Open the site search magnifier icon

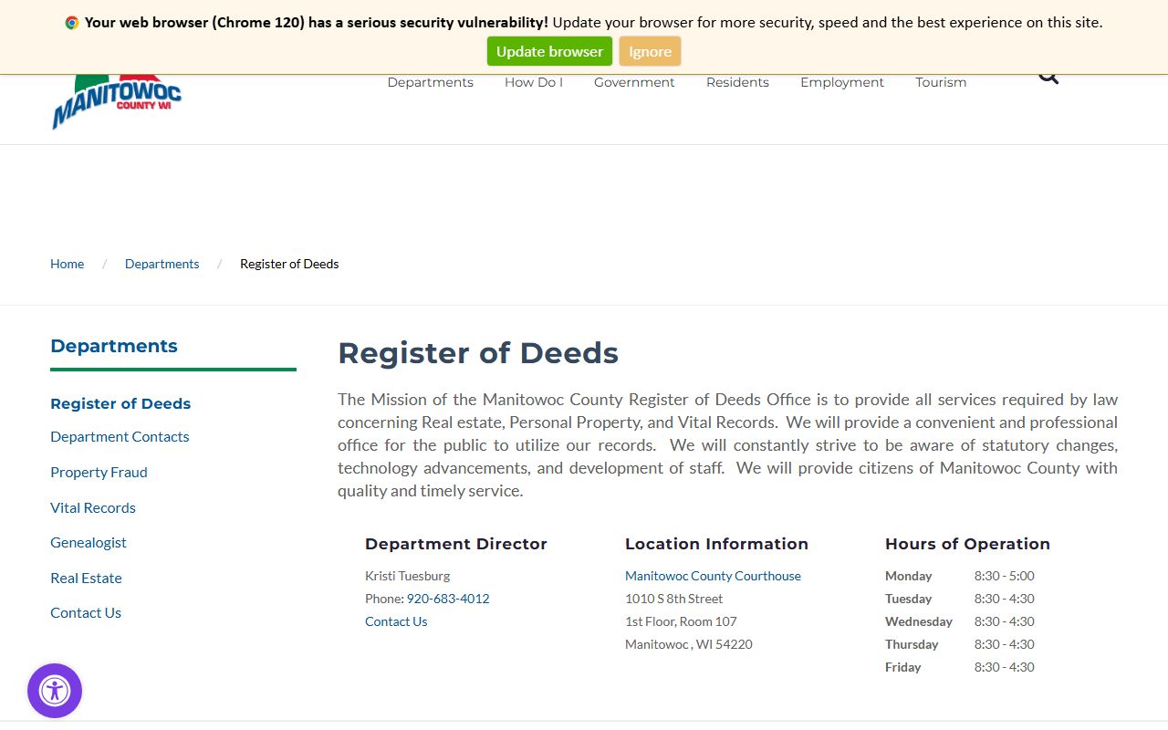tap(1048, 78)
